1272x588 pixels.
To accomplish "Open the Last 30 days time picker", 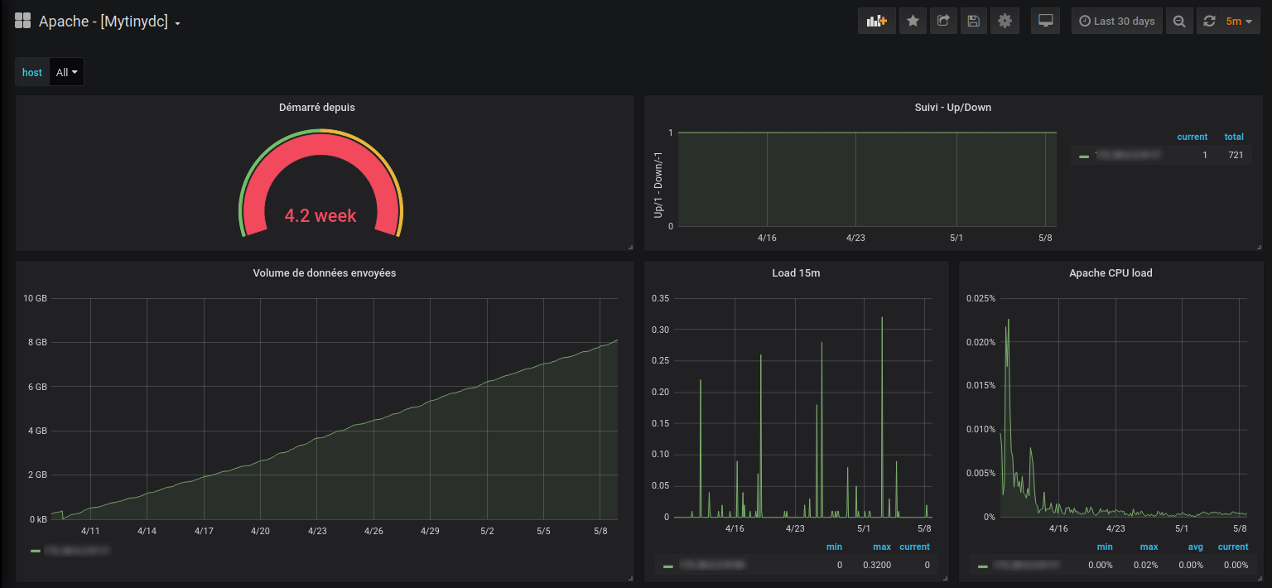I will [x=1117, y=22].
